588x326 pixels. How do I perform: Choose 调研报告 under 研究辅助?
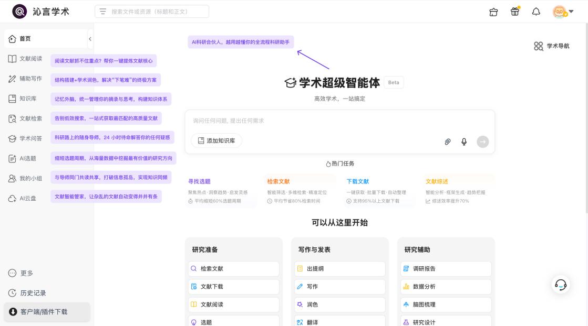(x=446, y=269)
